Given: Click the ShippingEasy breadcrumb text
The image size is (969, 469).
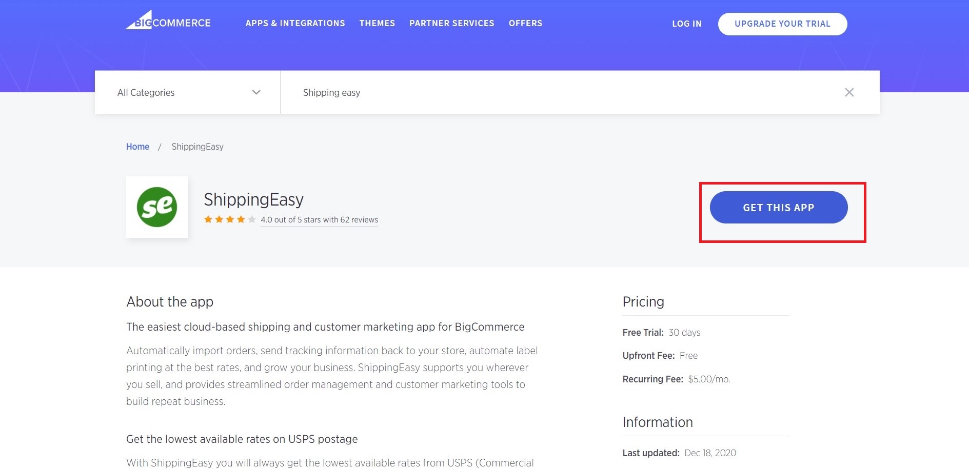Looking at the screenshot, I should click(197, 147).
